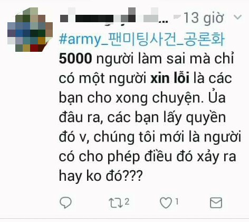
Task: Open the tweet options chevron menu
Action: [238, 17]
